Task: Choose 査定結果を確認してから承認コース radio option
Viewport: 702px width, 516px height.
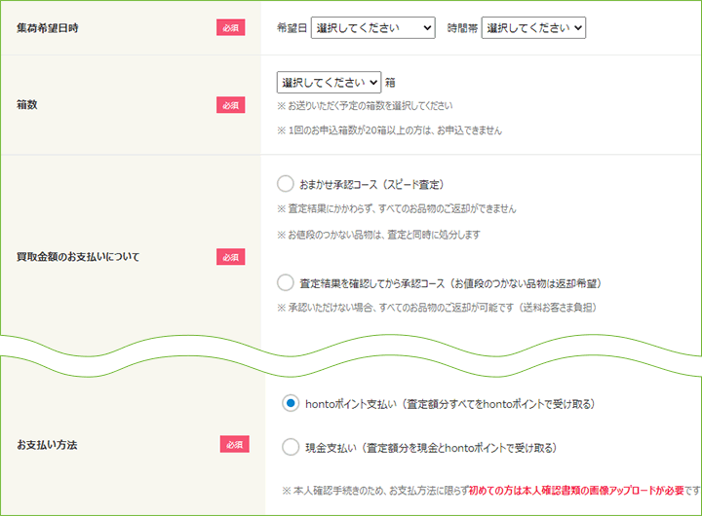Action: (285, 283)
